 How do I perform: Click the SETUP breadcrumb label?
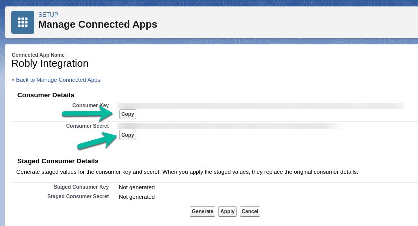(48, 15)
